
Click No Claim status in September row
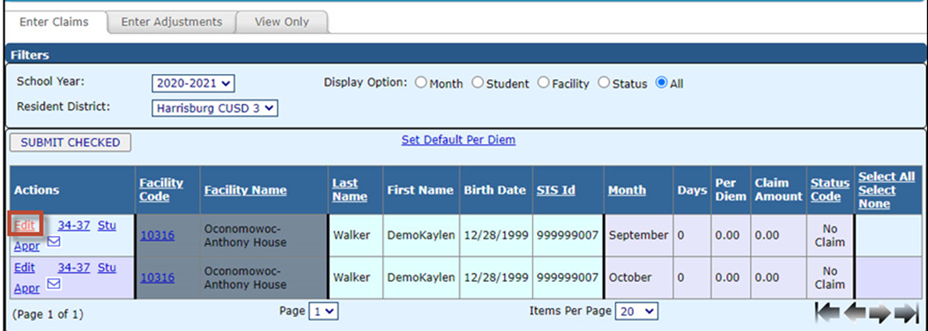pos(830,235)
